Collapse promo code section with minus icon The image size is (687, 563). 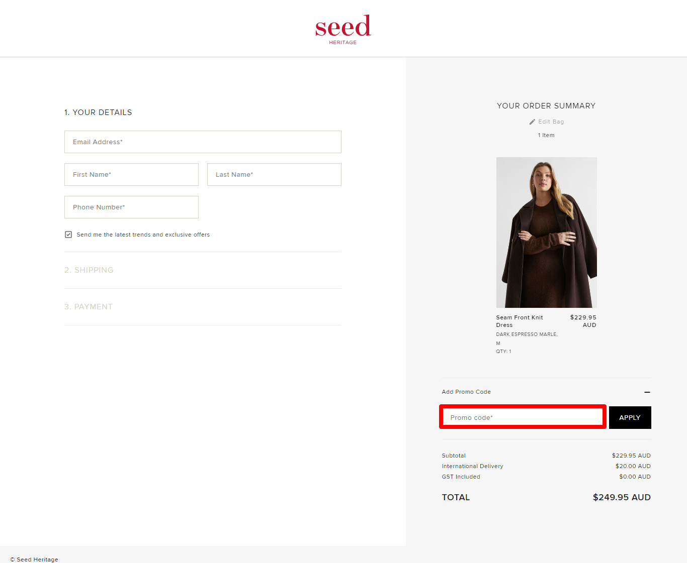pyautogui.click(x=647, y=392)
